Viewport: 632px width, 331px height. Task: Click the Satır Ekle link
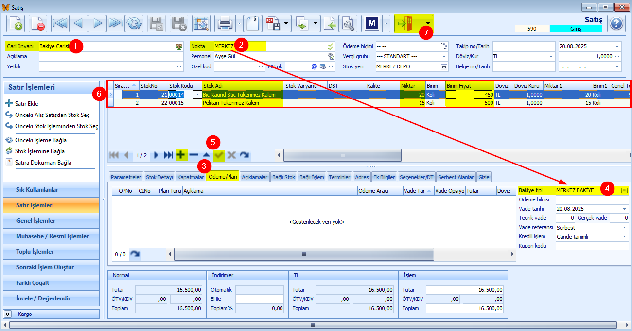click(x=26, y=104)
